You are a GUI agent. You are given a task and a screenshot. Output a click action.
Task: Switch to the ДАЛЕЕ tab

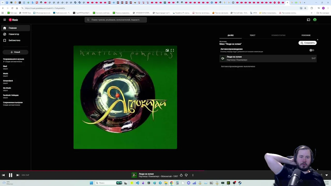pyautogui.click(x=230, y=35)
